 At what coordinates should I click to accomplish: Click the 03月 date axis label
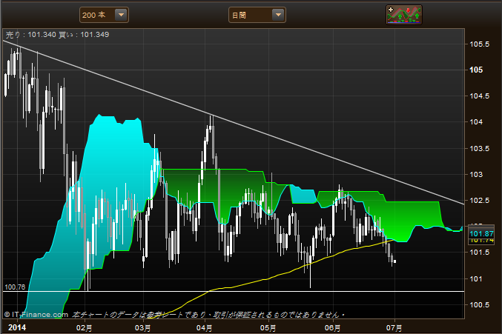pos(143,328)
